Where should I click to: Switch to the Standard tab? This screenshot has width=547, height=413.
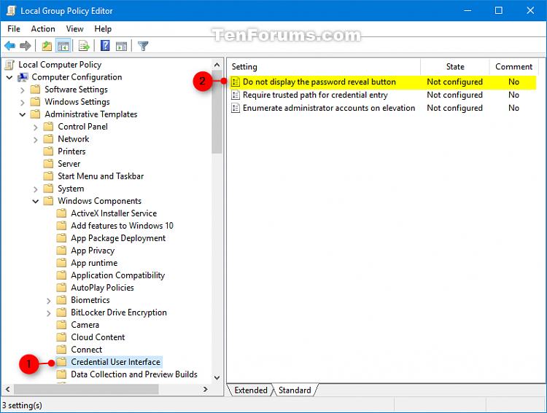point(295,390)
